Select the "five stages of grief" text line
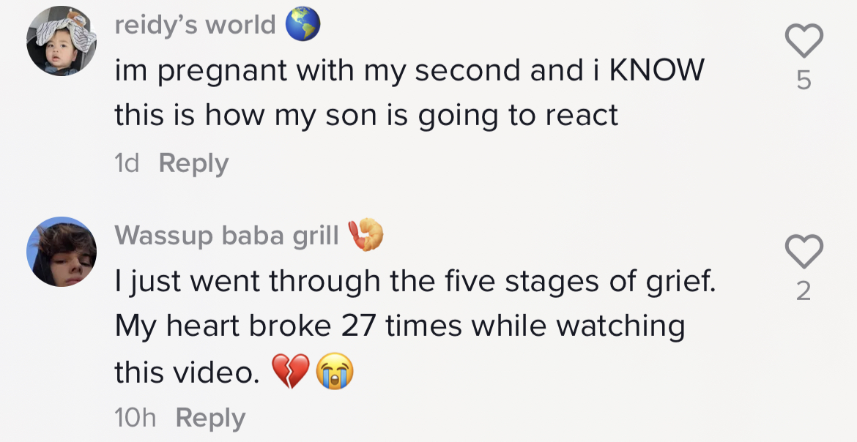This screenshot has width=857, height=442. [x=414, y=281]
